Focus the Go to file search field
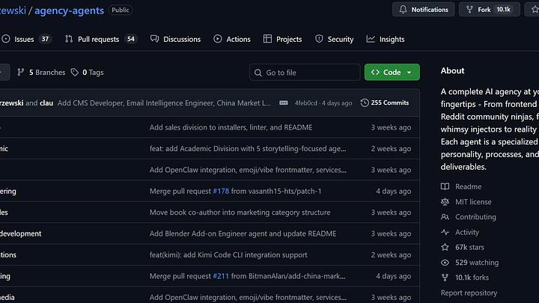Screen dimensions: 539x303 pos(305,73)
